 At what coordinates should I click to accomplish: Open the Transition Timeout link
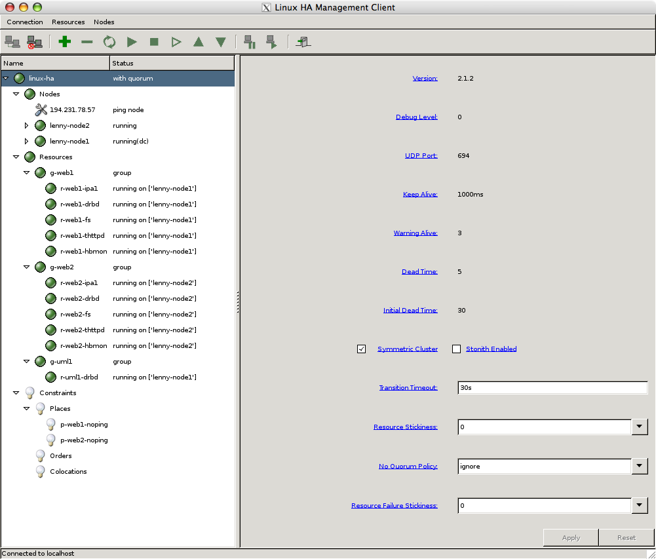point(408,387)
